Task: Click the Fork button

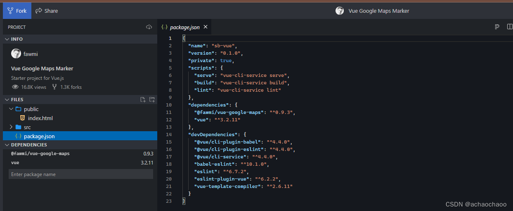Action: (17, 11)
